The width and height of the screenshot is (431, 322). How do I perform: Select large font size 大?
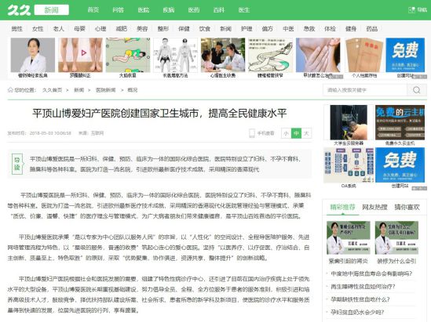click(306, 133)
